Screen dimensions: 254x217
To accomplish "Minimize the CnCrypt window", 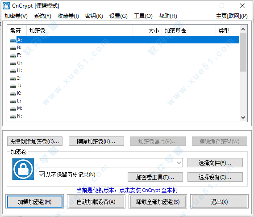I will [x=202, y=6].
